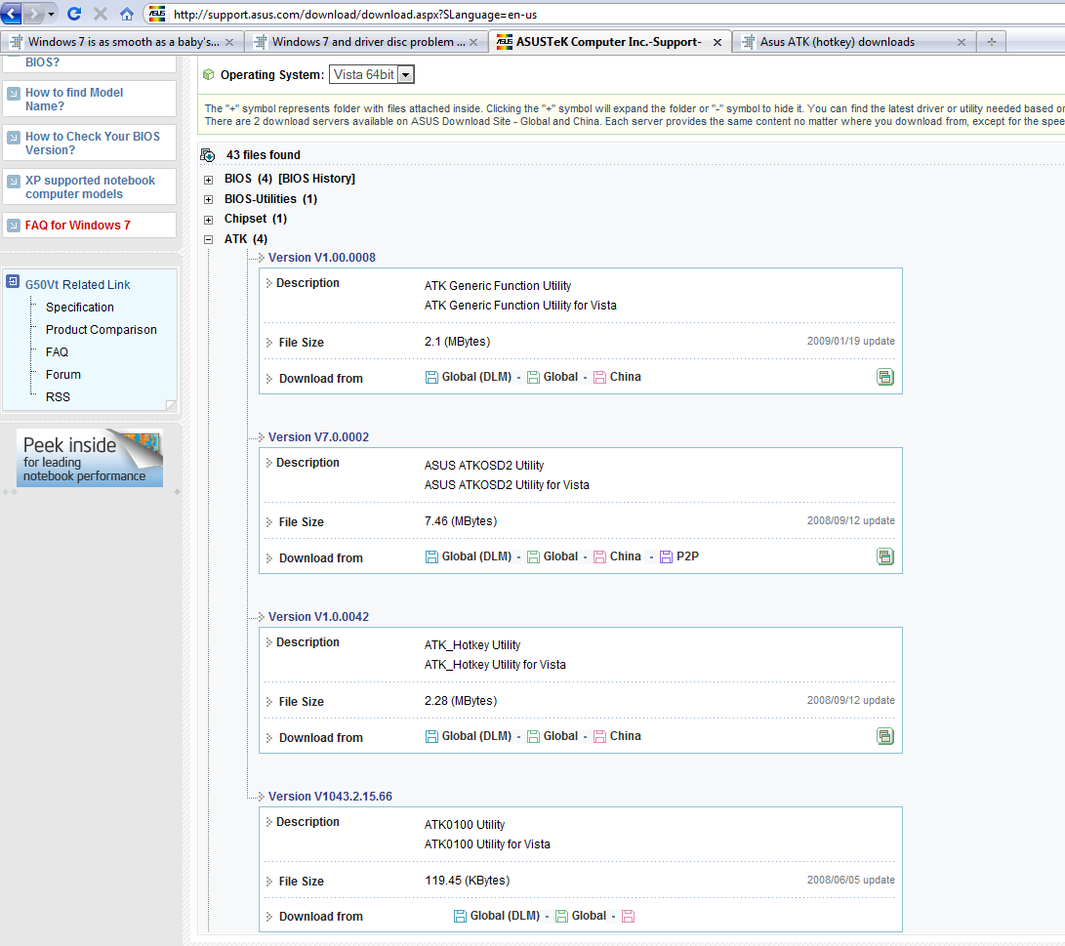
Task: Click the 2009/01/19 update date text
Action: pyautogui.click(x=850, y=341)
